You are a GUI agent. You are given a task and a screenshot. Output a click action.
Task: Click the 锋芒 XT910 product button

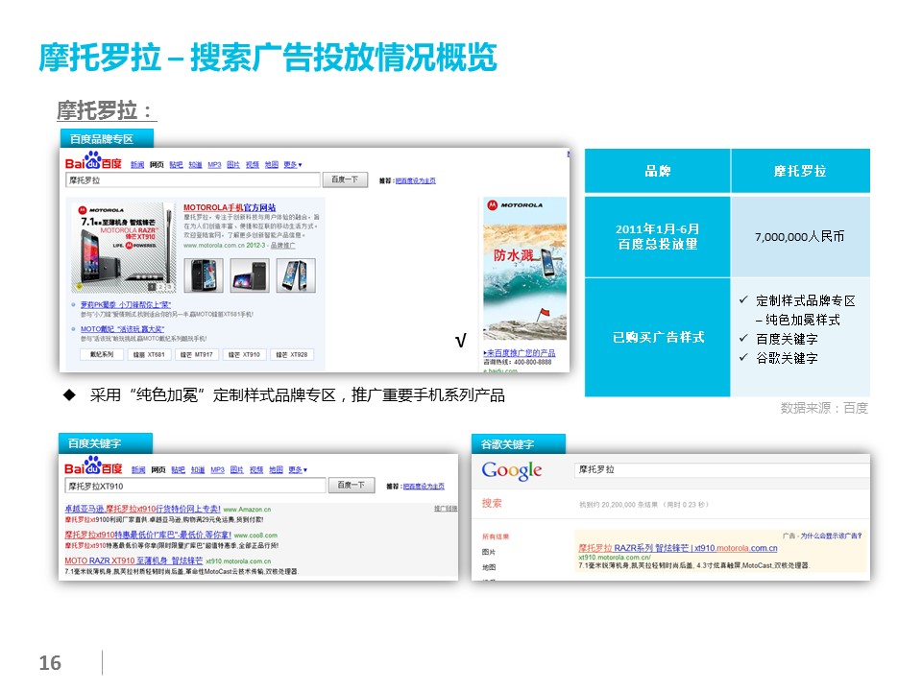click(x=242, y=355)
